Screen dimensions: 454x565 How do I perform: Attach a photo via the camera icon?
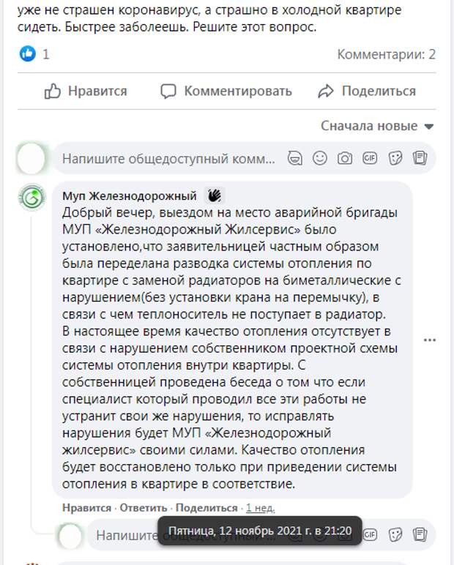[345, 158]
